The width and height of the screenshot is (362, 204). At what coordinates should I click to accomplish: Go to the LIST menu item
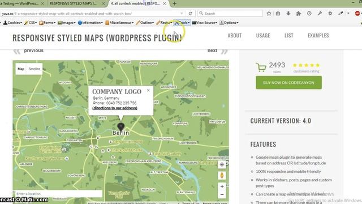tap(289, 36)
